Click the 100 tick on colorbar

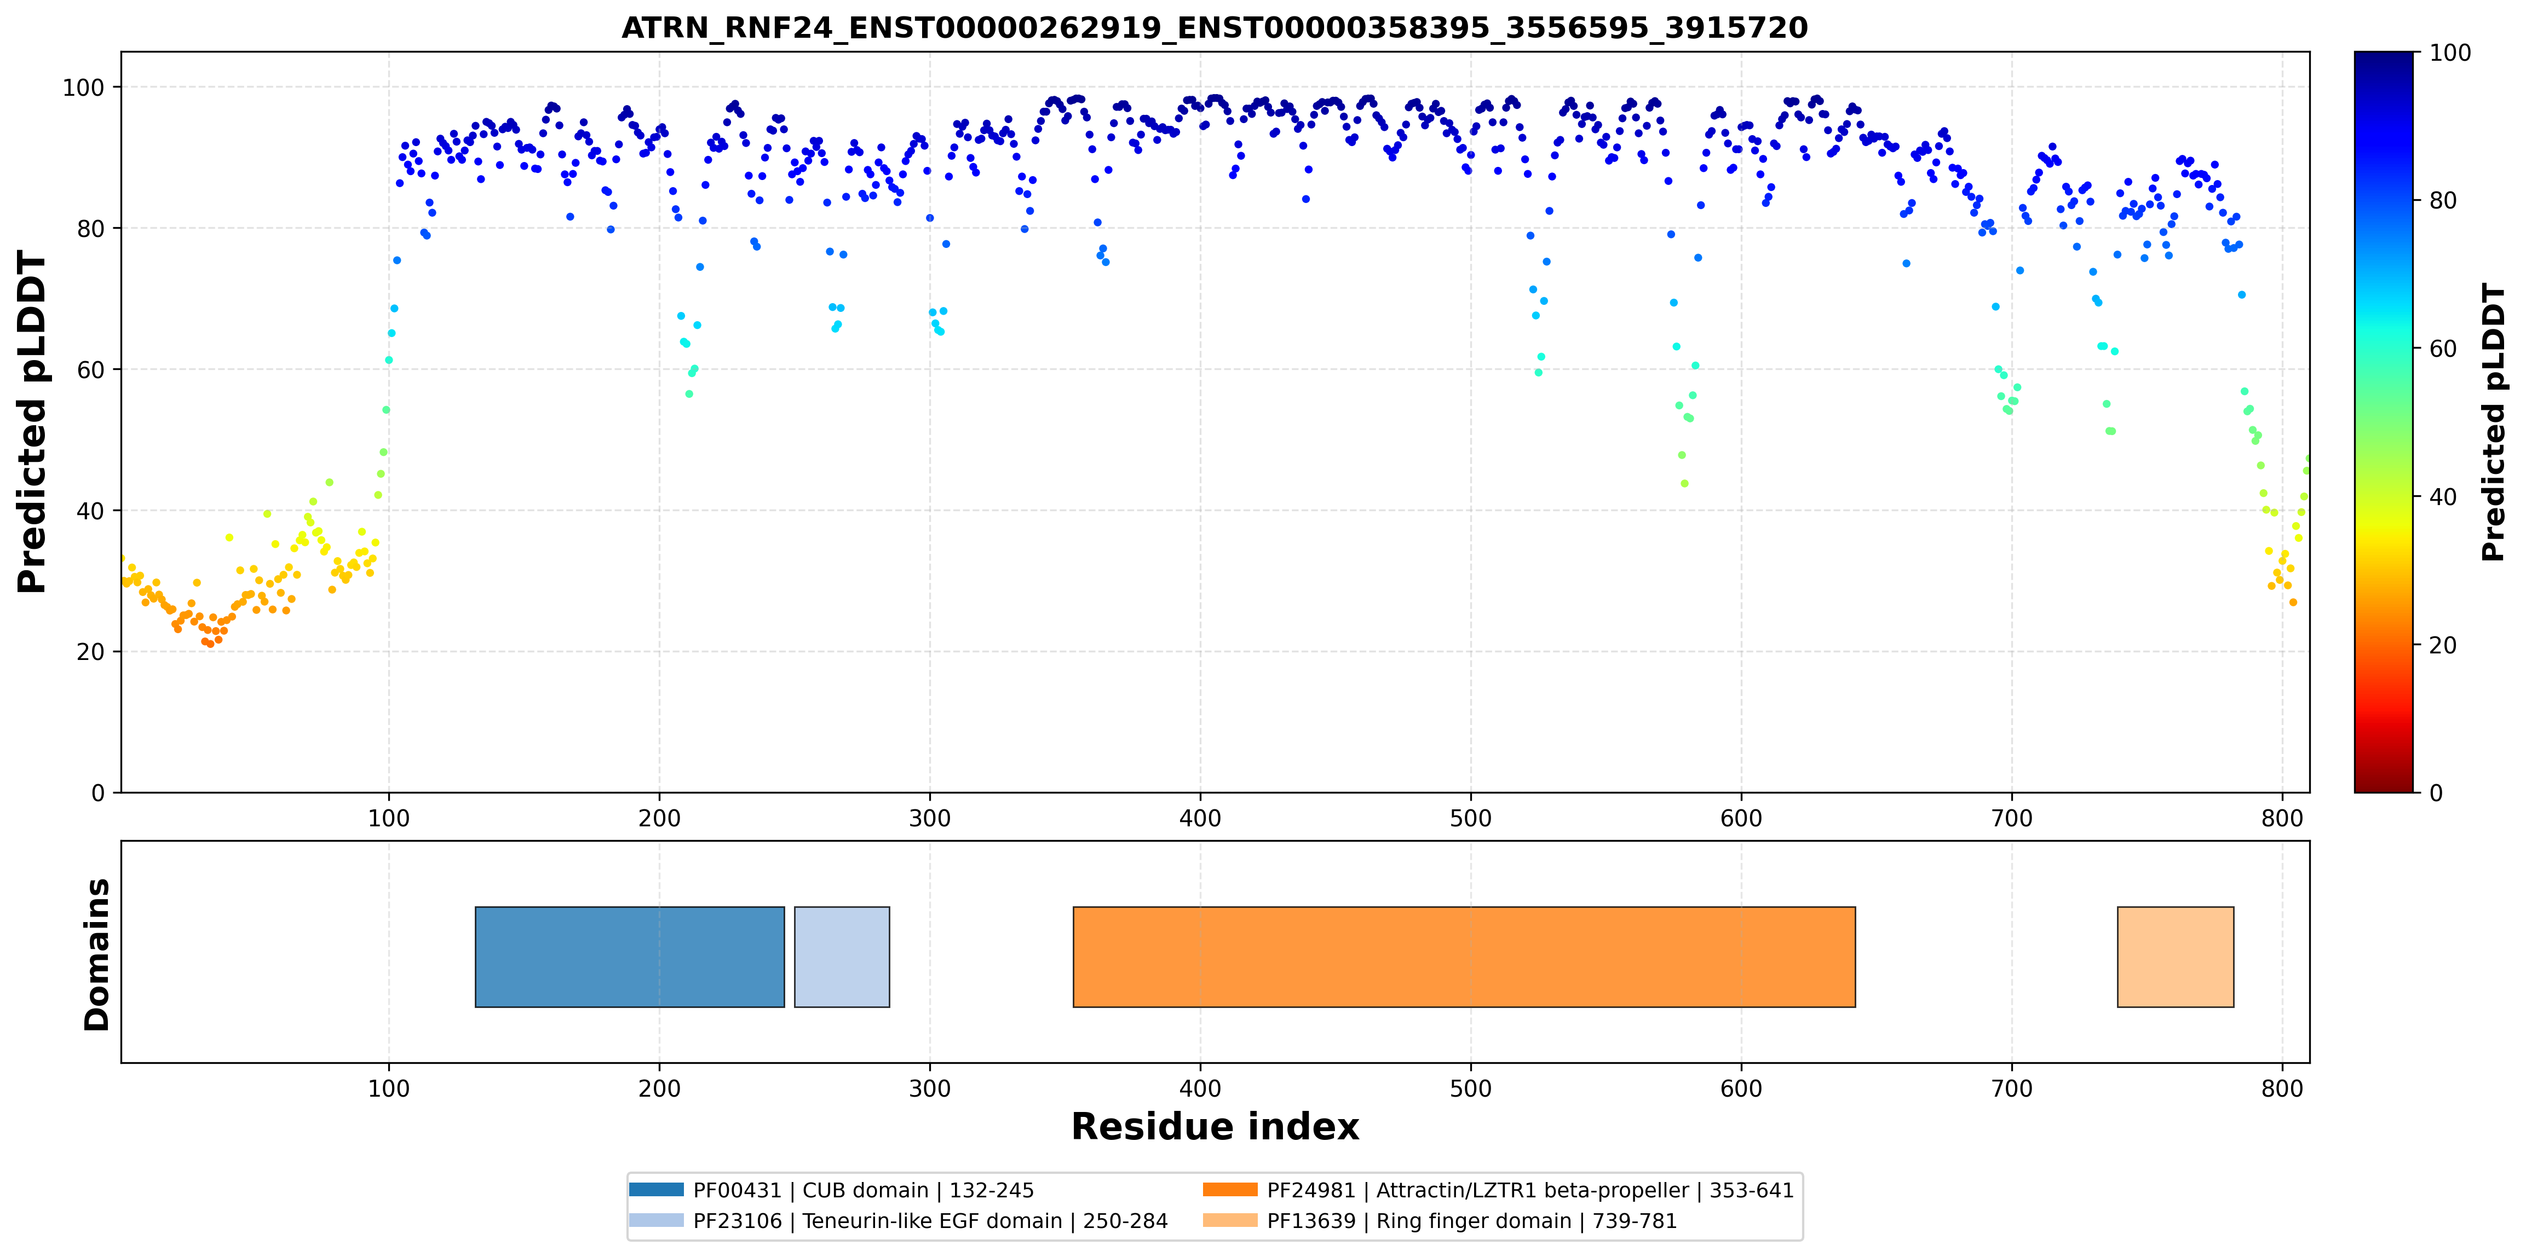point(2450,53)
